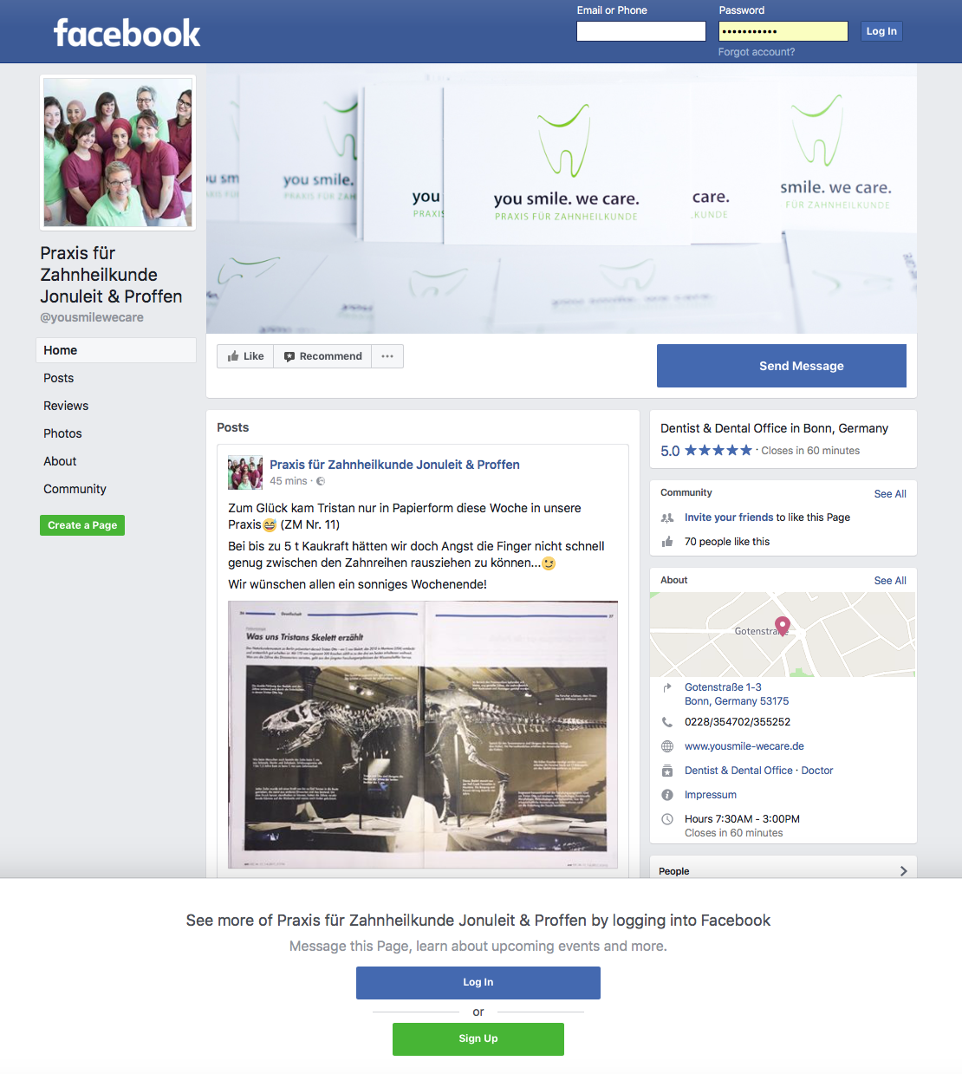
Task: Click the 70 people like this text
Action: [727, 542]
